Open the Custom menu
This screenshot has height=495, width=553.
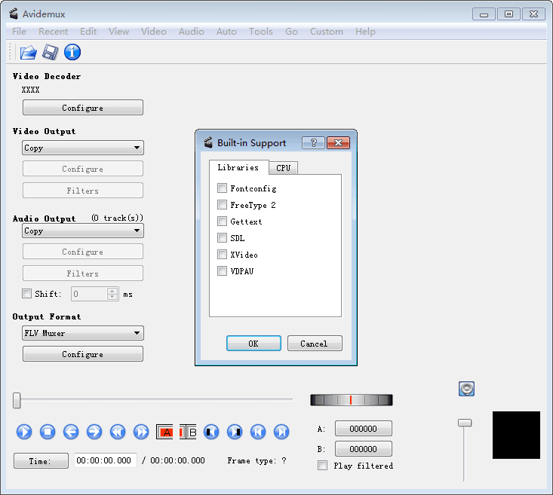coord(326,32)
